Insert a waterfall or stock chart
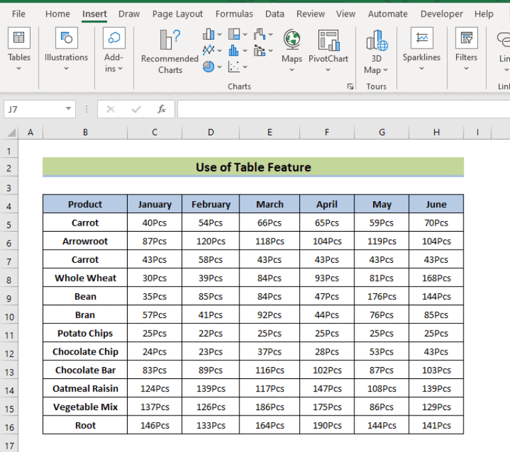Viewport: 510px width, 452px height. tap(260, 34)
